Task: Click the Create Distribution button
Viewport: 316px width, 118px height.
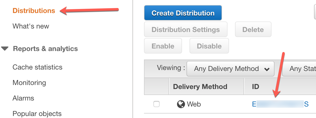Action: 183,13
